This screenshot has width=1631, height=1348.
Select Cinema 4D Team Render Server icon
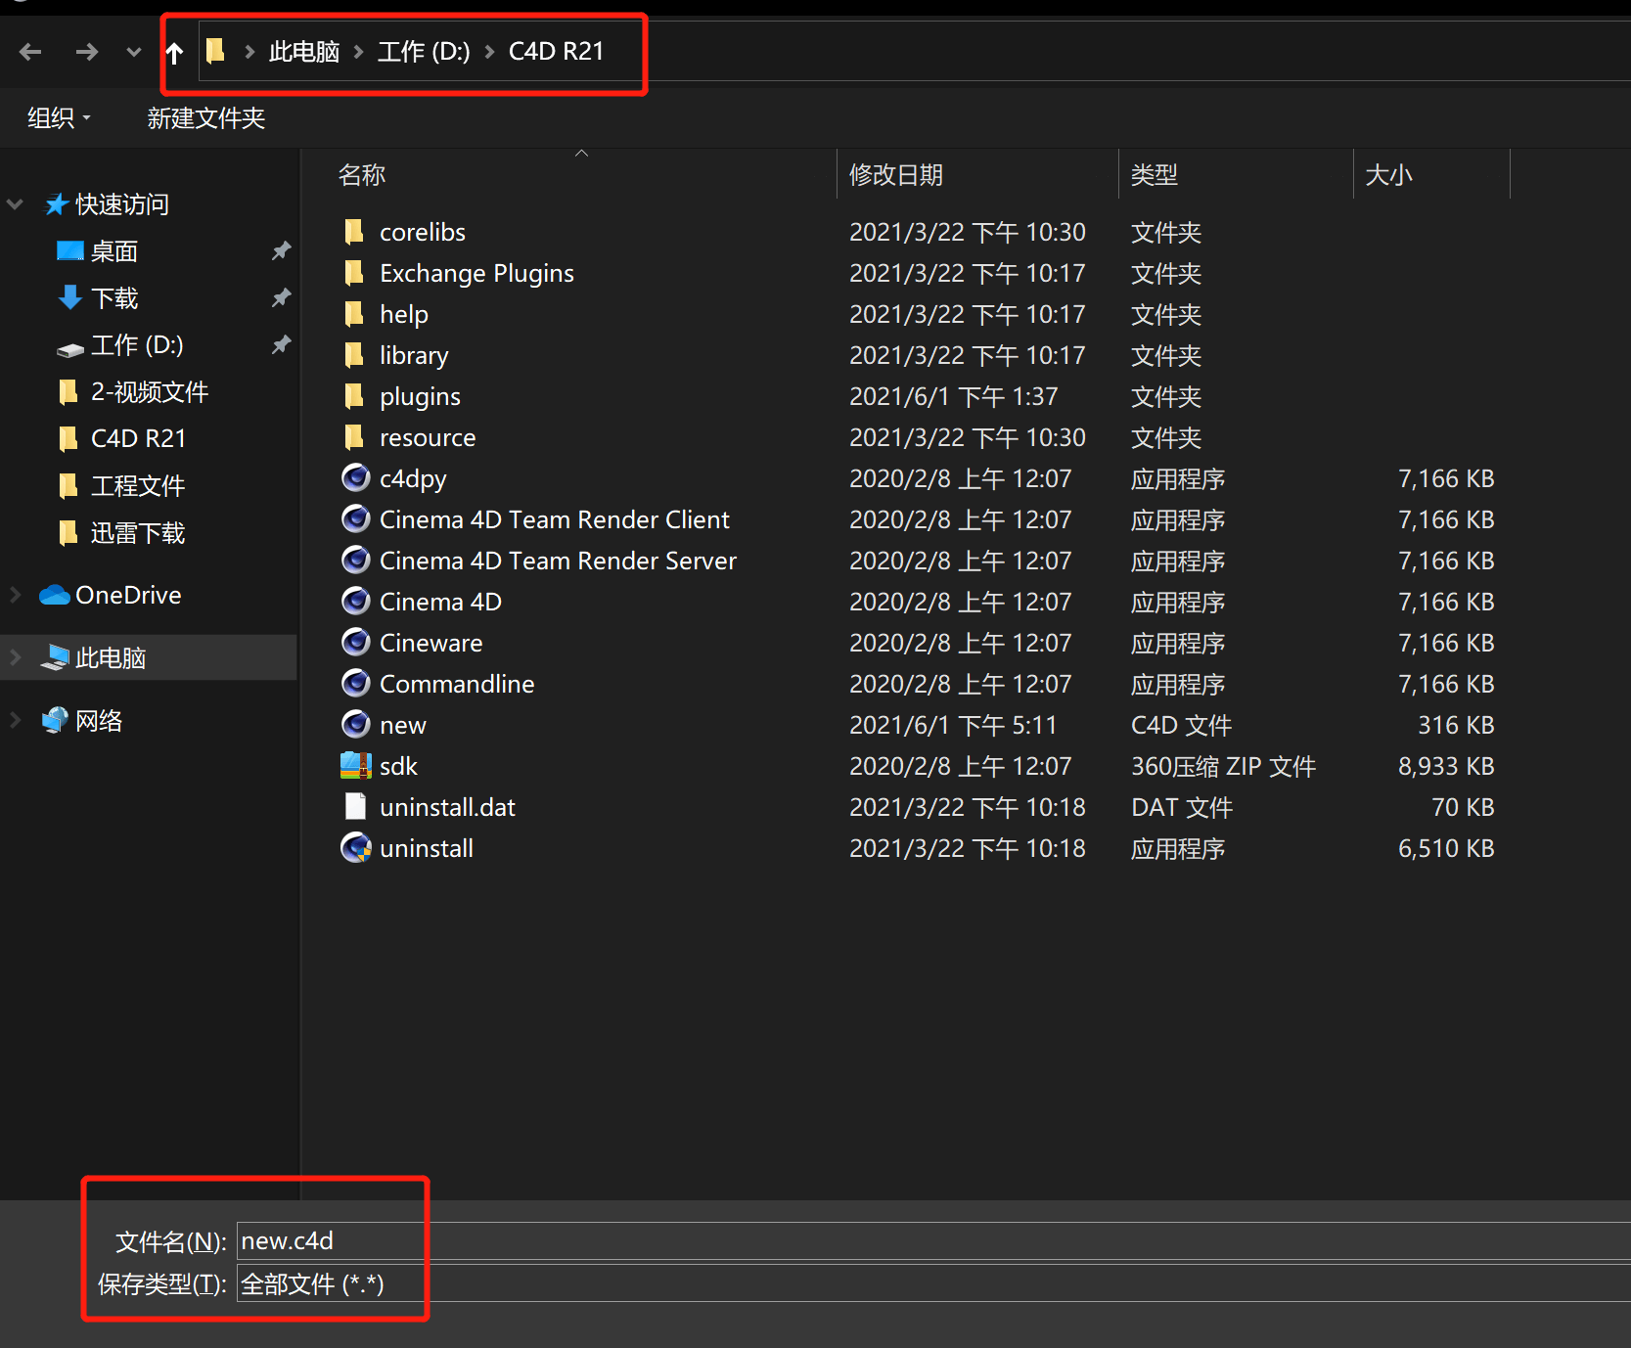point(356,560)
